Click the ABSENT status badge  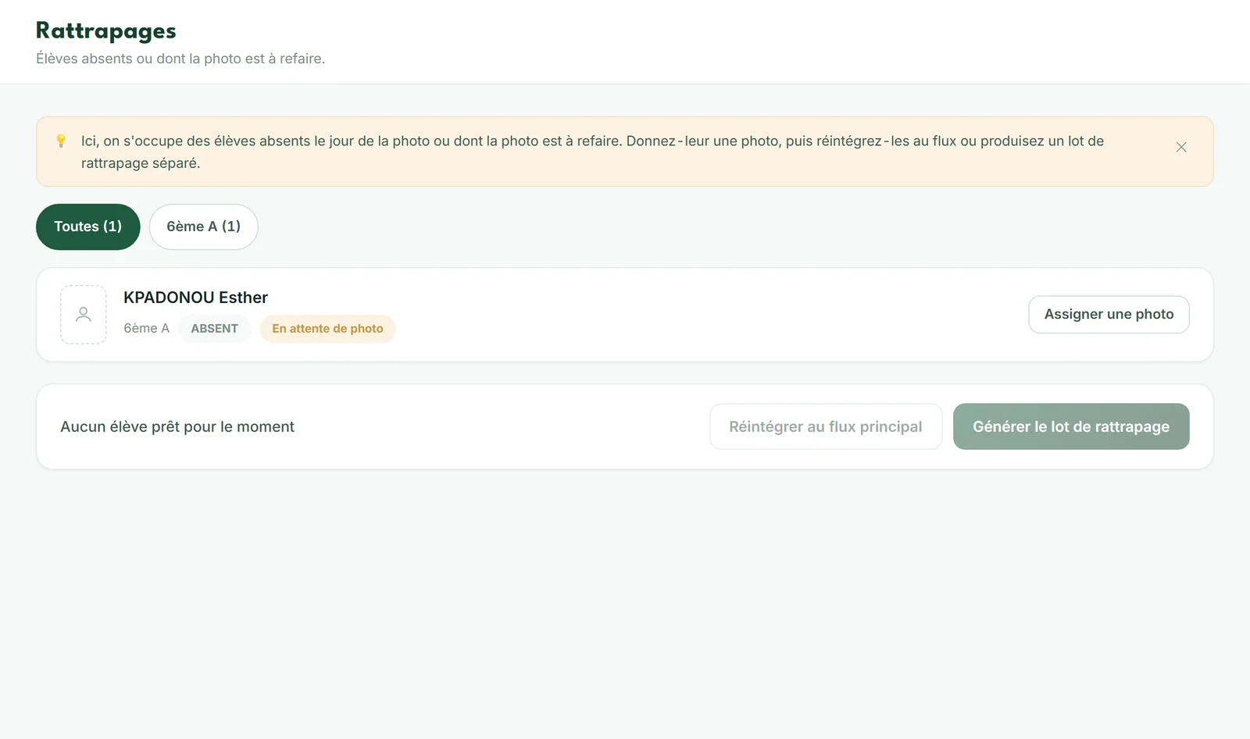[215, 329]
